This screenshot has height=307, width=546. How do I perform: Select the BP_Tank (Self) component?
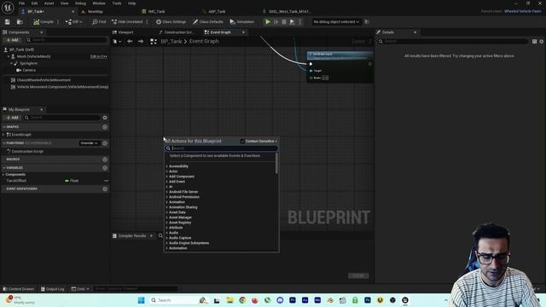click(21, 49)
